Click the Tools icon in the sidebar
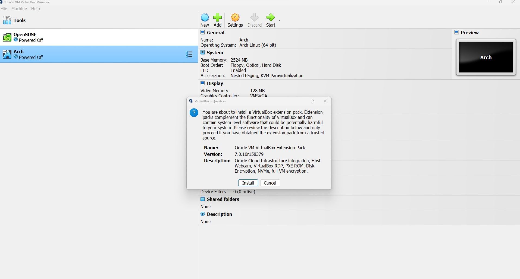Screen dimensions: 520x279 coord(7,20)
